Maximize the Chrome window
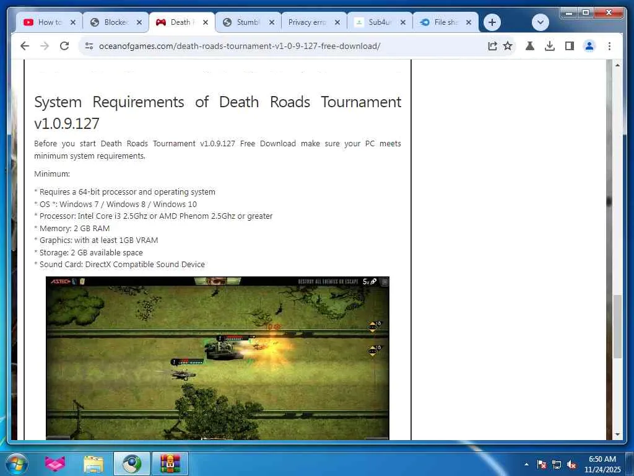 click(586, 13)
